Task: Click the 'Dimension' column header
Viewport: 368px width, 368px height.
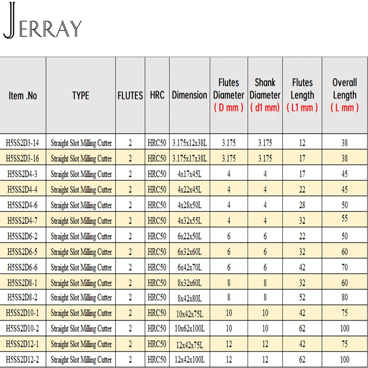Action: 190,95
